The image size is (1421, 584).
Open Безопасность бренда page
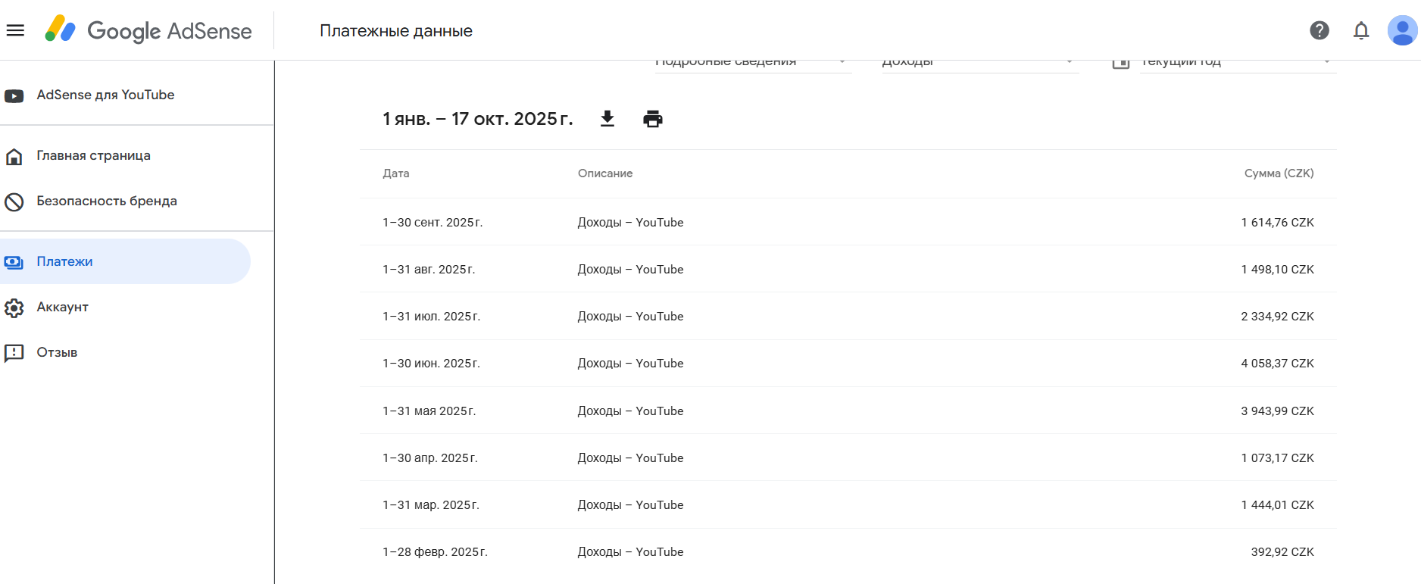point(107,201)
